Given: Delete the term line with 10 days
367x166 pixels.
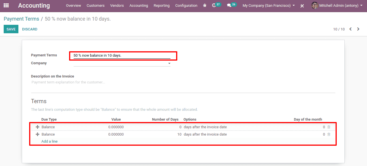Looking at the screenshot, I should 329,134.
